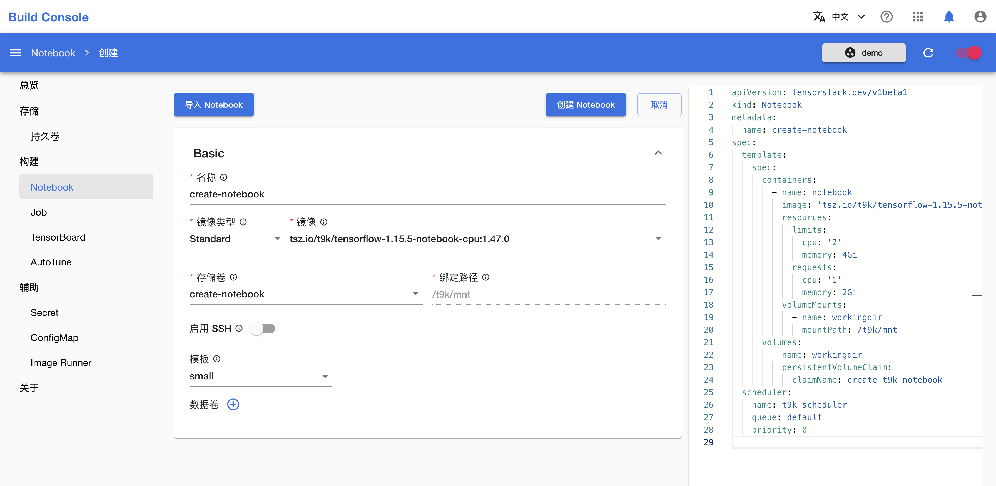The height and width of the screenshot is (486, 996).
Task: Click info icon next to 模板
Action: click(x=216, y=359)
